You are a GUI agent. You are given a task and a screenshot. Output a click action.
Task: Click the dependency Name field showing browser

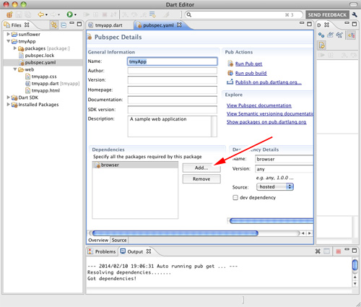[284, 159]
